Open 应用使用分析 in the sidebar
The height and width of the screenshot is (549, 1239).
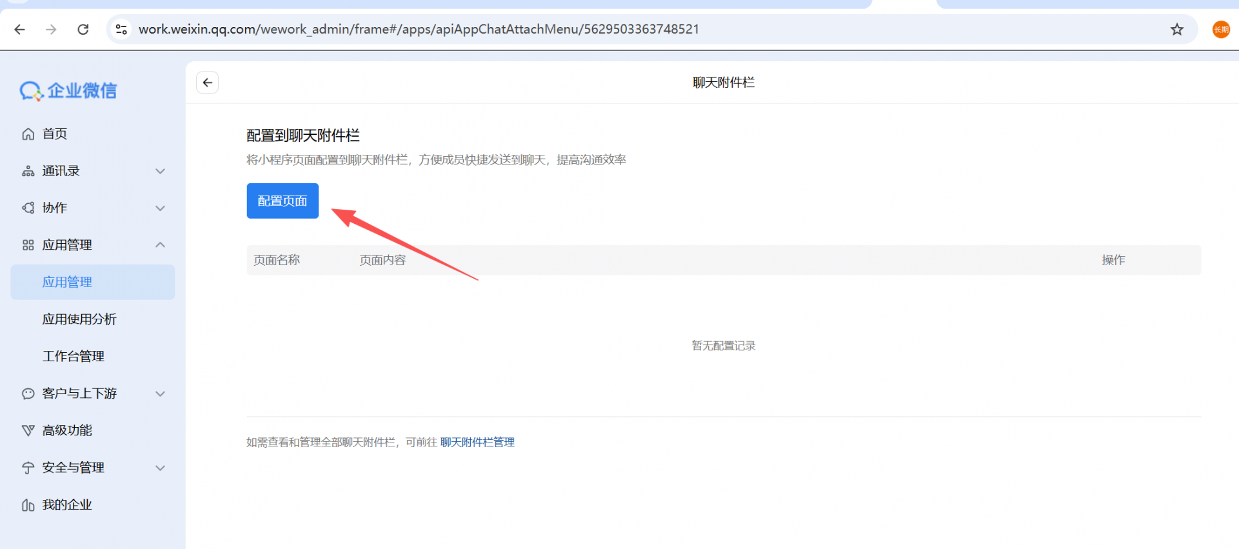(x=79, y=319)
